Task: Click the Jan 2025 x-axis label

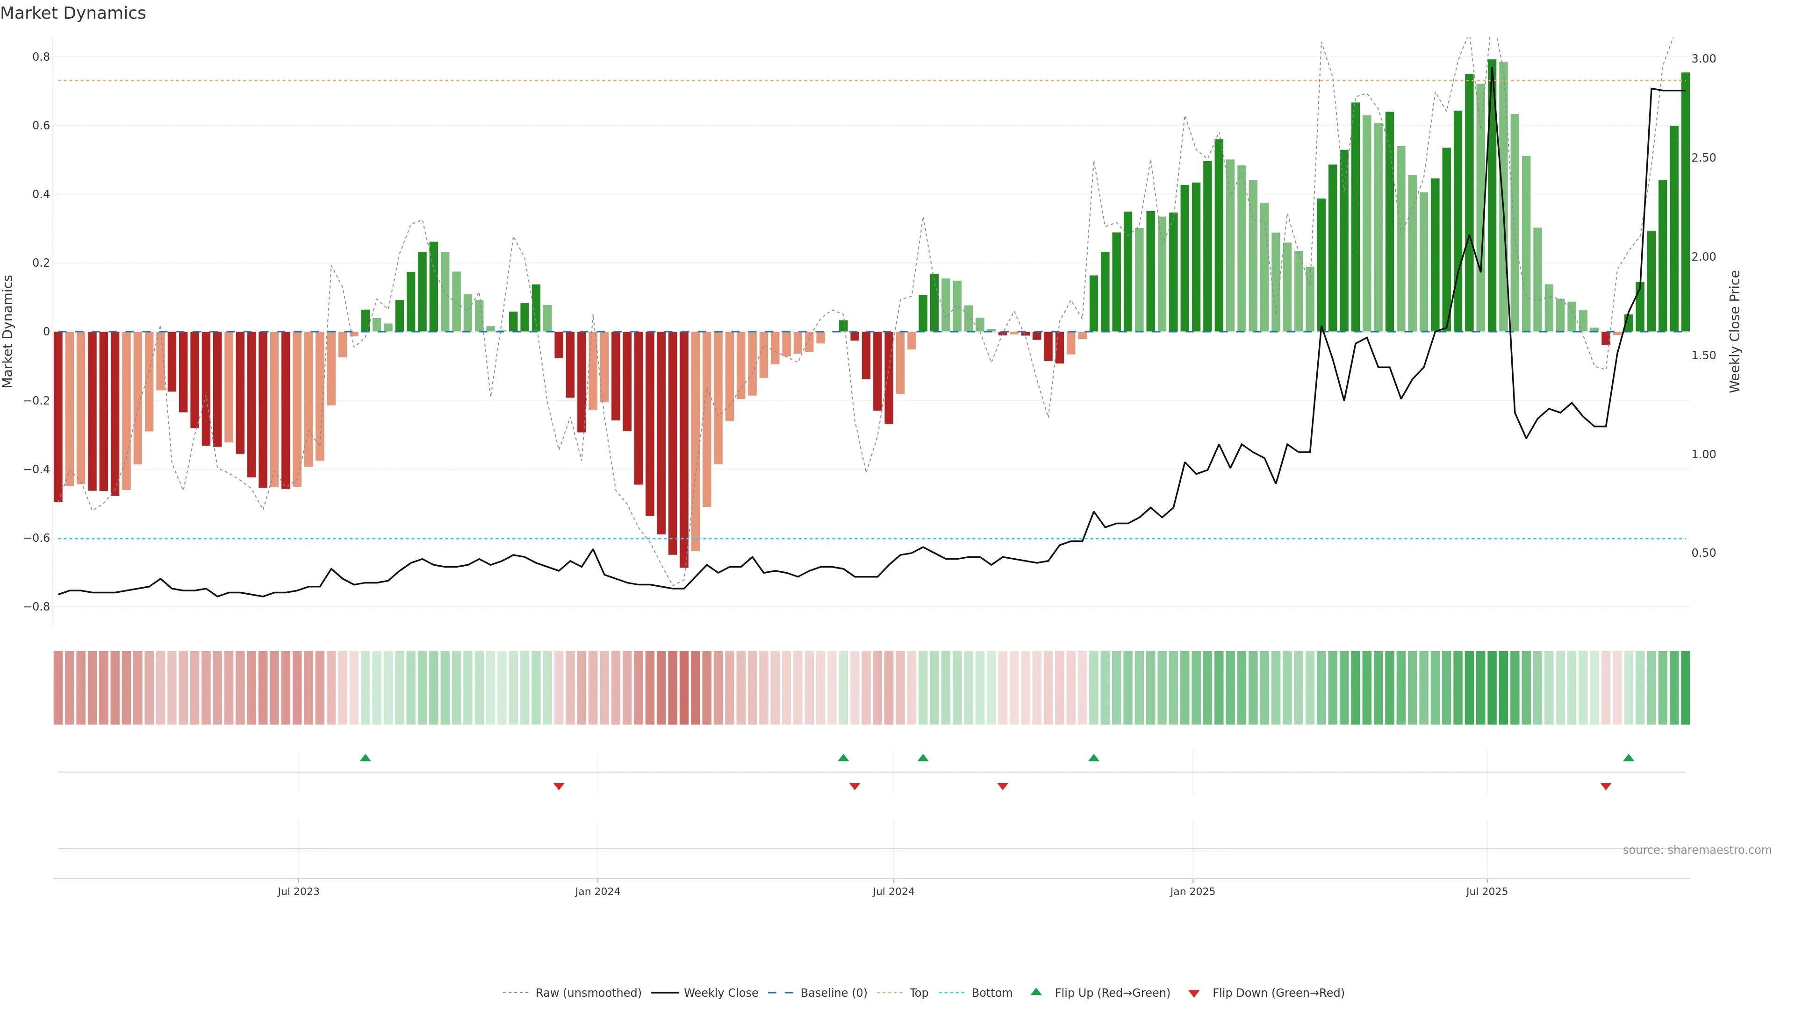Action: [1192, 891]
